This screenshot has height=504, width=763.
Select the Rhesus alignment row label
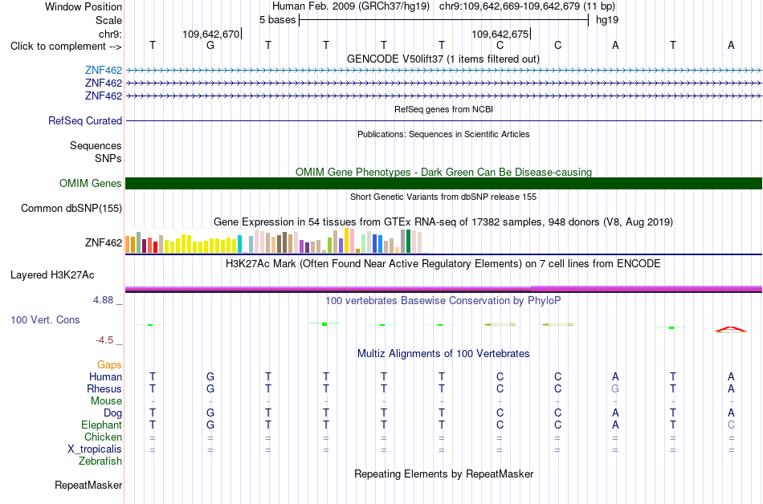[104, 388]
